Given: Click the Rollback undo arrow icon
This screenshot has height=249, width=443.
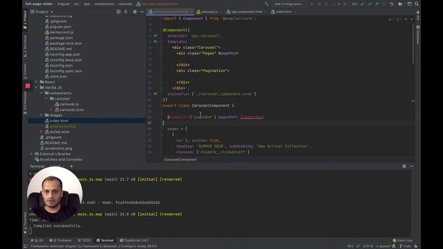Looking at the screenshot, I should pos(392,4).
